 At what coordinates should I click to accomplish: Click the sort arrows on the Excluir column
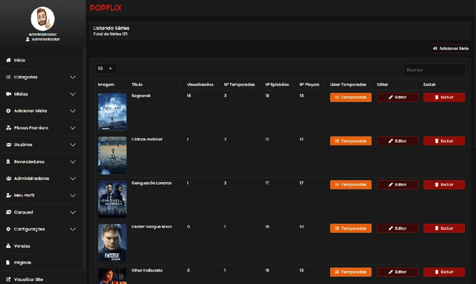[463, 84]
